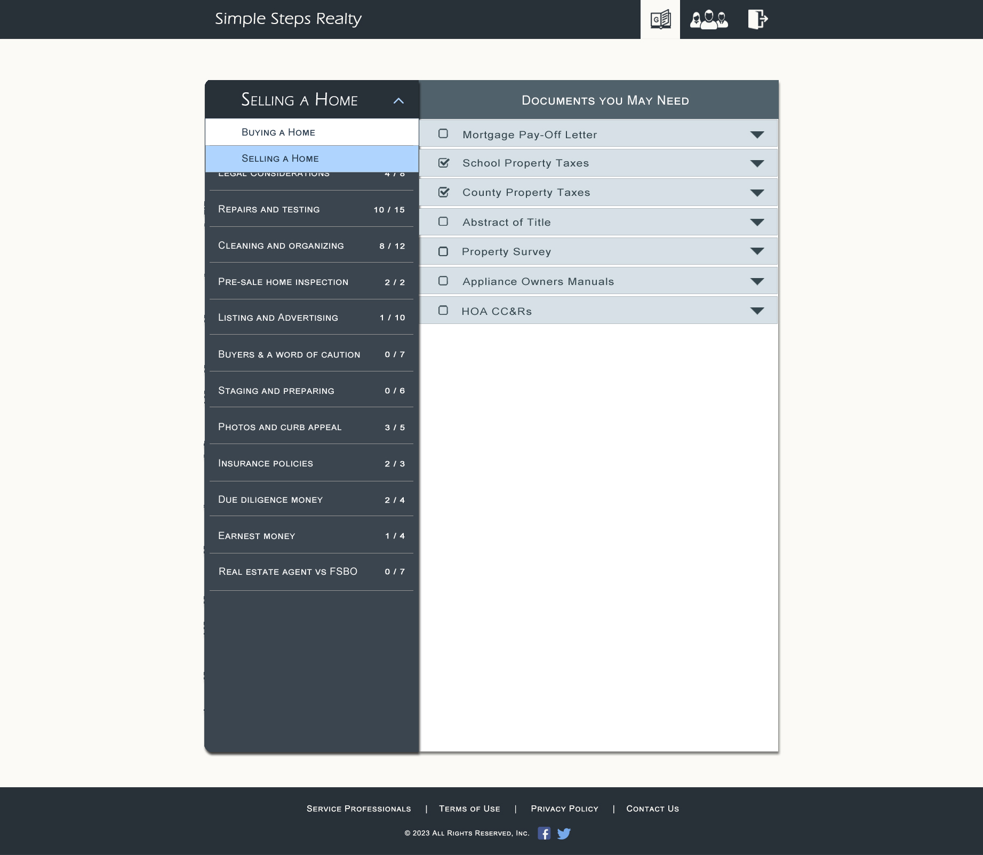
Task: Expand County Property Taxes row arrow
Action: pyautogui.click(x=757, y=193)
